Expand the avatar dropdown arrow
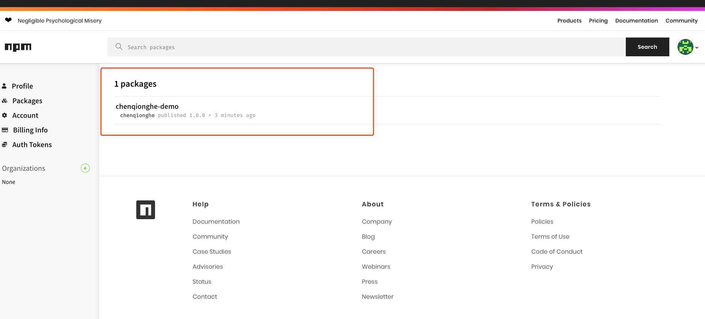 click(697, 48)
